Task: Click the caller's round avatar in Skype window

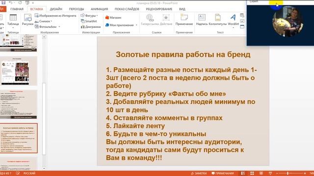Action: [x=288, y=22]
